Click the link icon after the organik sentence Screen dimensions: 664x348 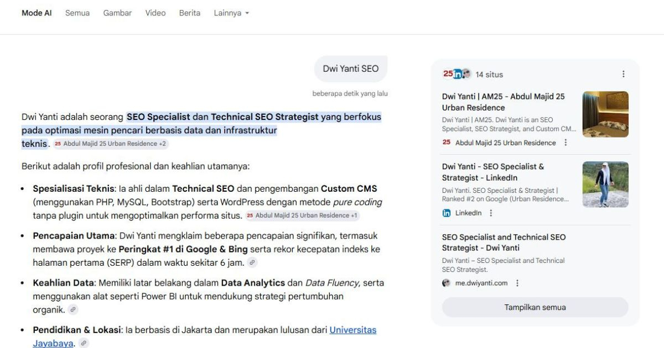pos(72,309)
